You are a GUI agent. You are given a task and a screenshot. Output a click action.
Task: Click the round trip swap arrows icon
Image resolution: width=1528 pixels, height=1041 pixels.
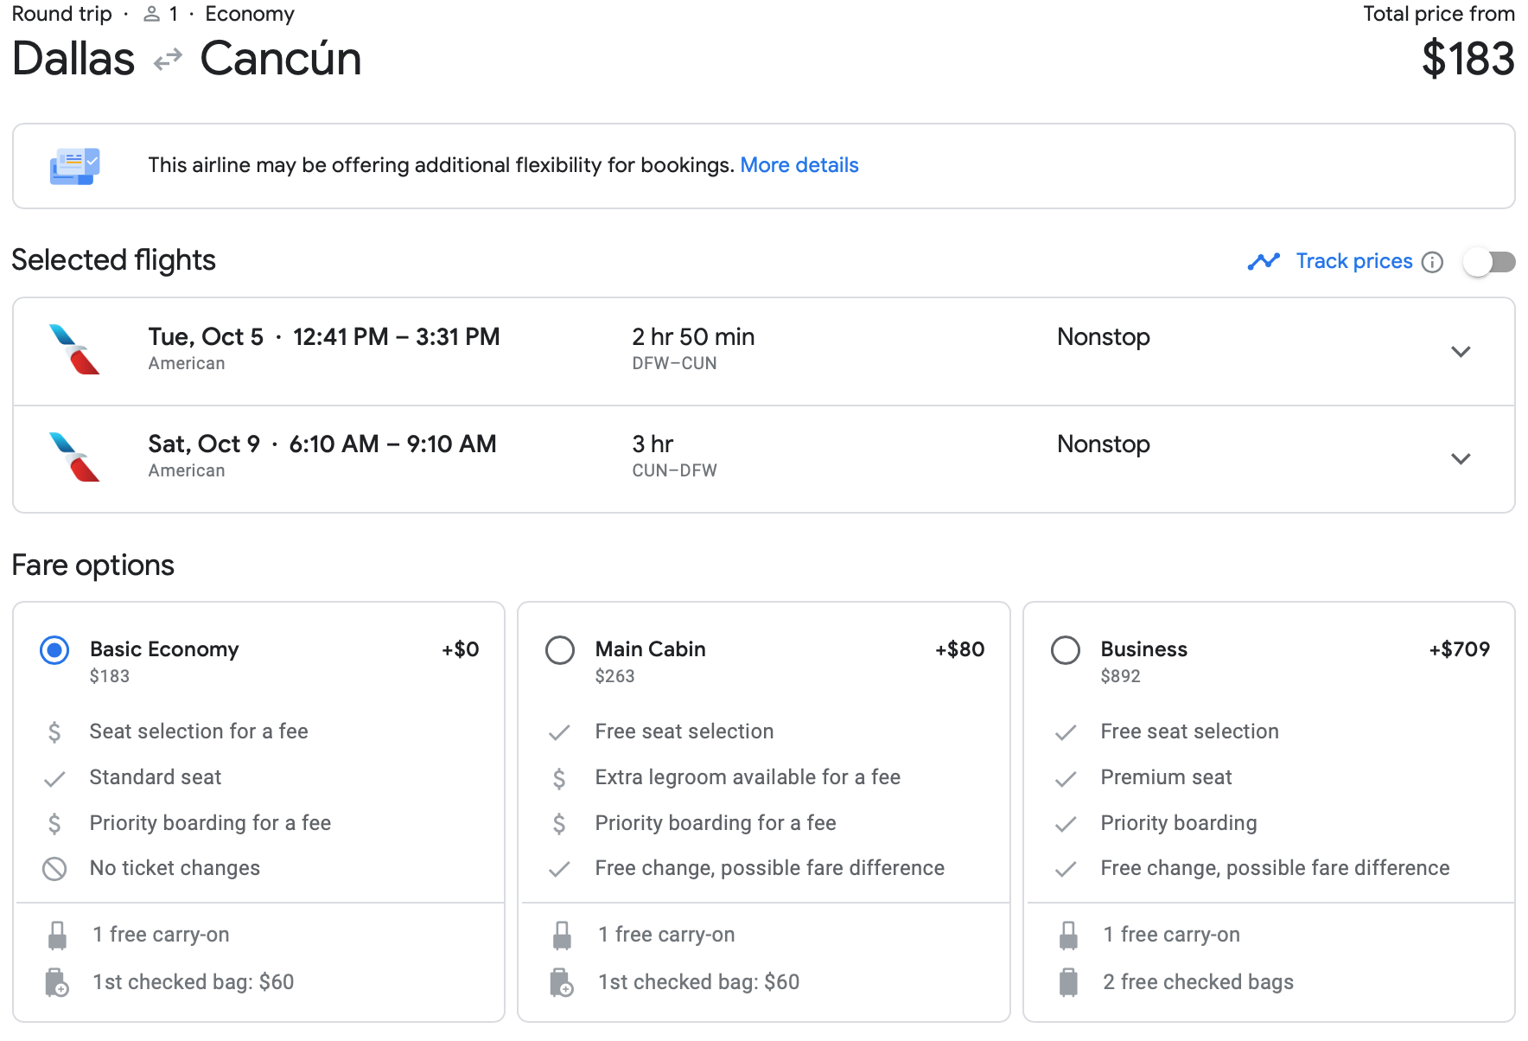pos(168,60)
